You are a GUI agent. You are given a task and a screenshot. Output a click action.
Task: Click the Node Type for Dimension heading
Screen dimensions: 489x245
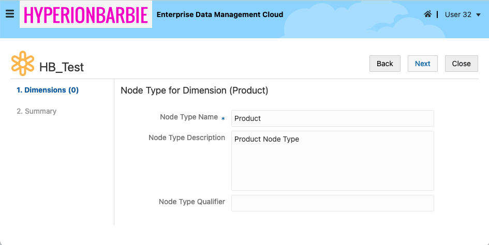click(x=194, y=90)
